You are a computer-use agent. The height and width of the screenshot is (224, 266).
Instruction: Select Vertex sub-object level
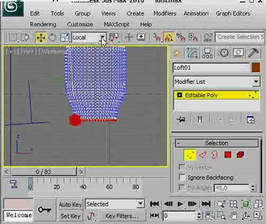[190, 155]
